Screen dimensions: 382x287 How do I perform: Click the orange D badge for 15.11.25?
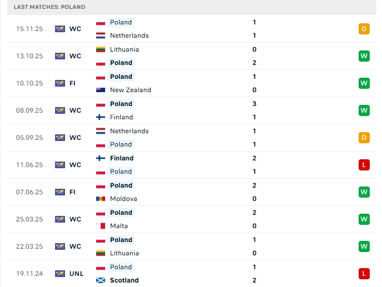click(x=364, y=29)
